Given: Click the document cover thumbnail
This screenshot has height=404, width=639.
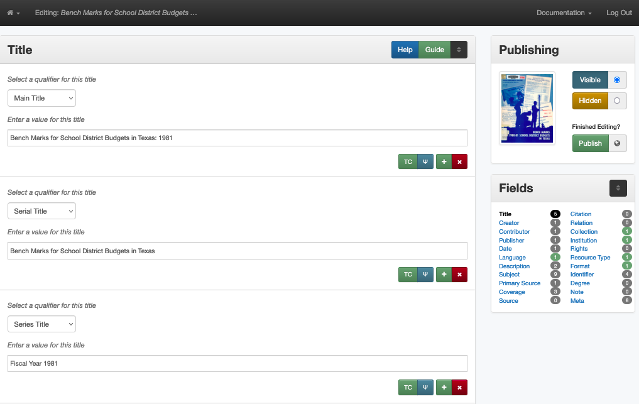Looking at the screenshot, I should click(x=527, y=108).
